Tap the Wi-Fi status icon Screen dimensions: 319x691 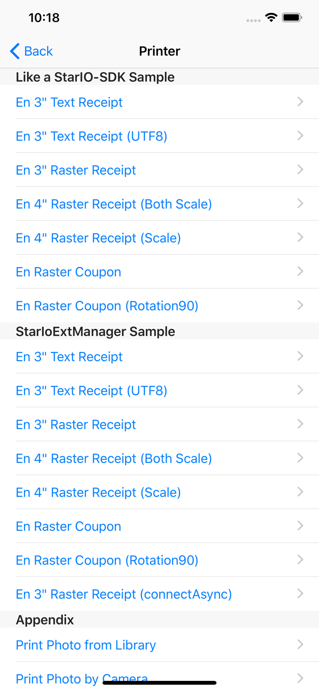click(x=271, y=17)
